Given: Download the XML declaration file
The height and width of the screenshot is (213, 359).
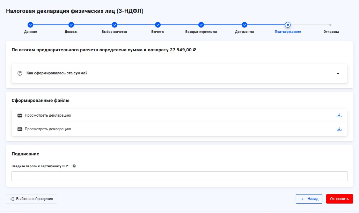Looking at the screenshot, I should point(339,129).
